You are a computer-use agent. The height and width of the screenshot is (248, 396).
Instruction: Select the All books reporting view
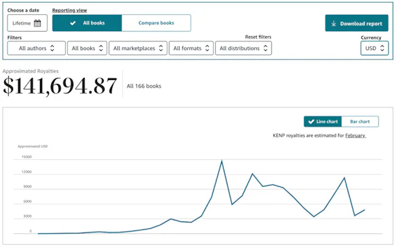pyautogui.click(x=87, y=23)
